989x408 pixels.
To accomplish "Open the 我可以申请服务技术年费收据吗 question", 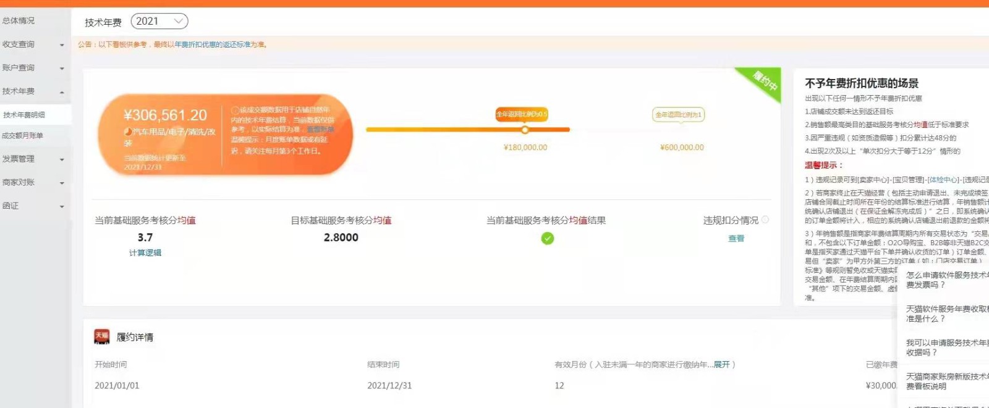I will pos(947,348).
